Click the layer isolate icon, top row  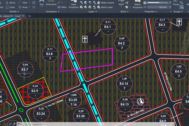[x=85, y=3]
